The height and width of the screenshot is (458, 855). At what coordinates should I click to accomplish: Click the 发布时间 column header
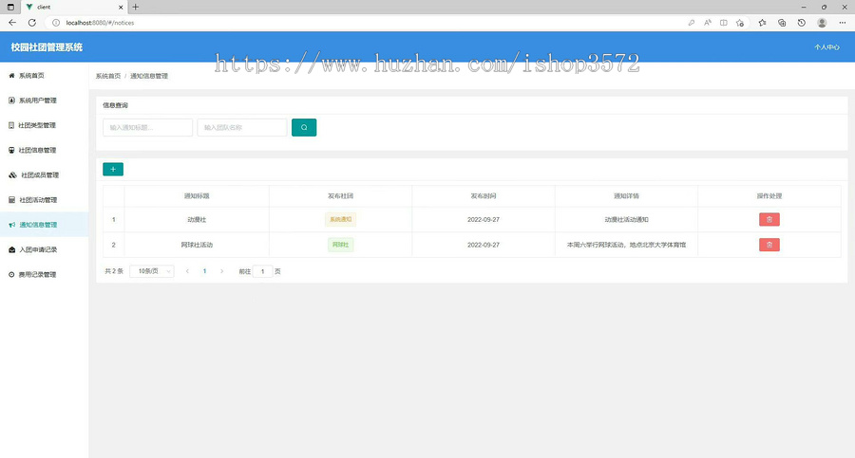[x=484, y=196]
